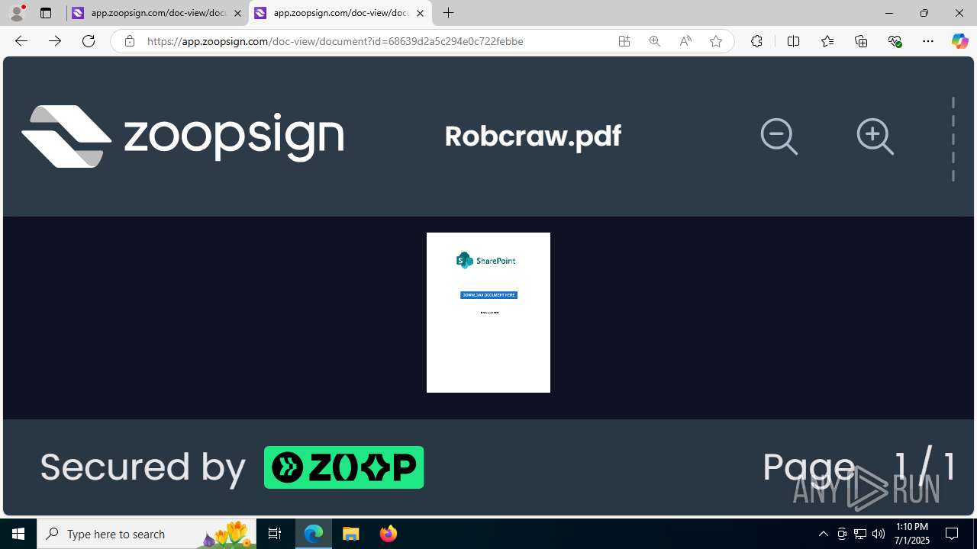Open the app available install icon
This screenshot has width=977, height=549.
(x=624, y=41)
